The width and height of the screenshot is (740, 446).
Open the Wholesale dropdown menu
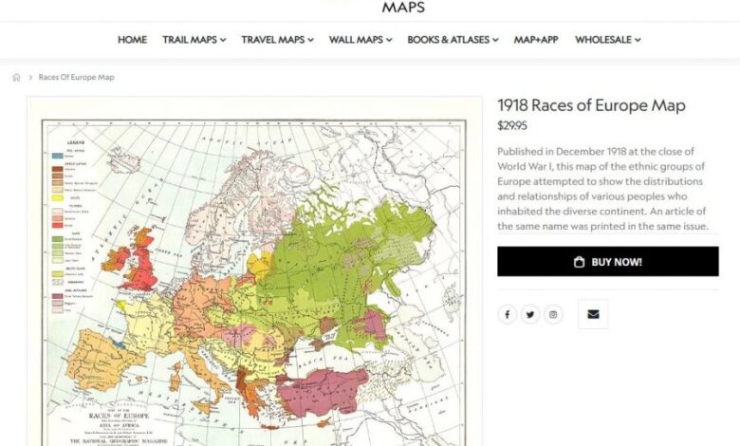click(607, 40)
